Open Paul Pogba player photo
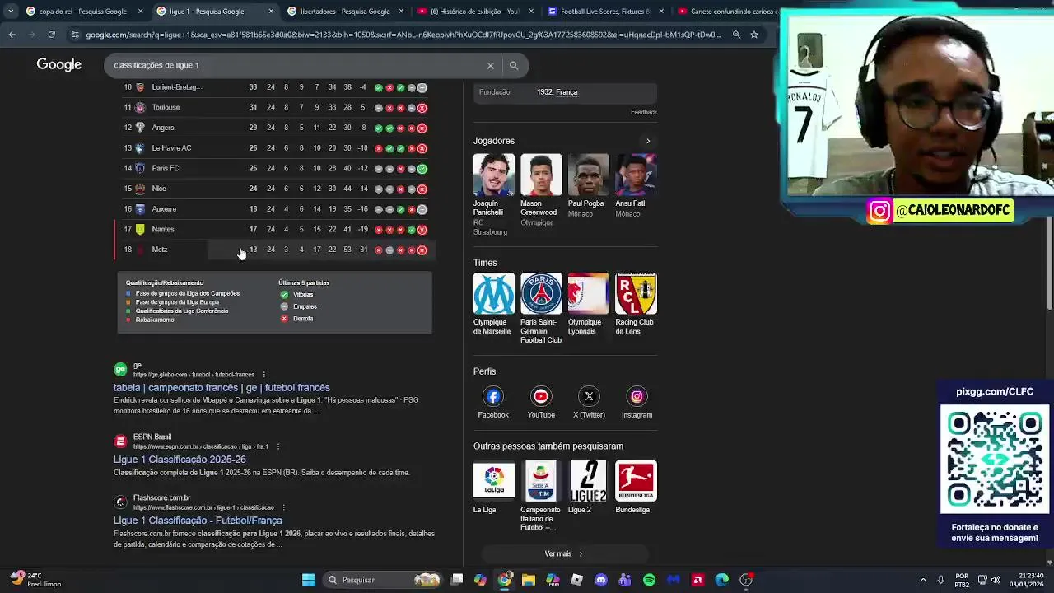This screenshot has width=1054, height=593. [x=588, y=175]
